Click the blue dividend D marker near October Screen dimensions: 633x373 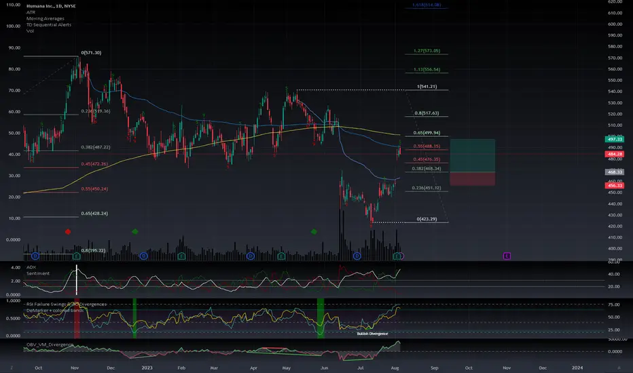[x=35, y=256]
